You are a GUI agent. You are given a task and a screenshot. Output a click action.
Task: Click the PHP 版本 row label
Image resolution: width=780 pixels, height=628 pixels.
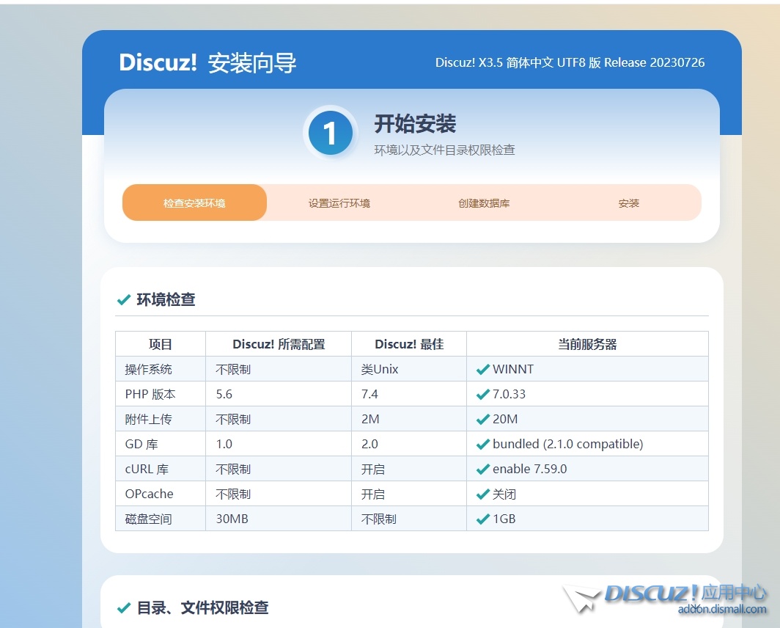[x=150, y=395]
